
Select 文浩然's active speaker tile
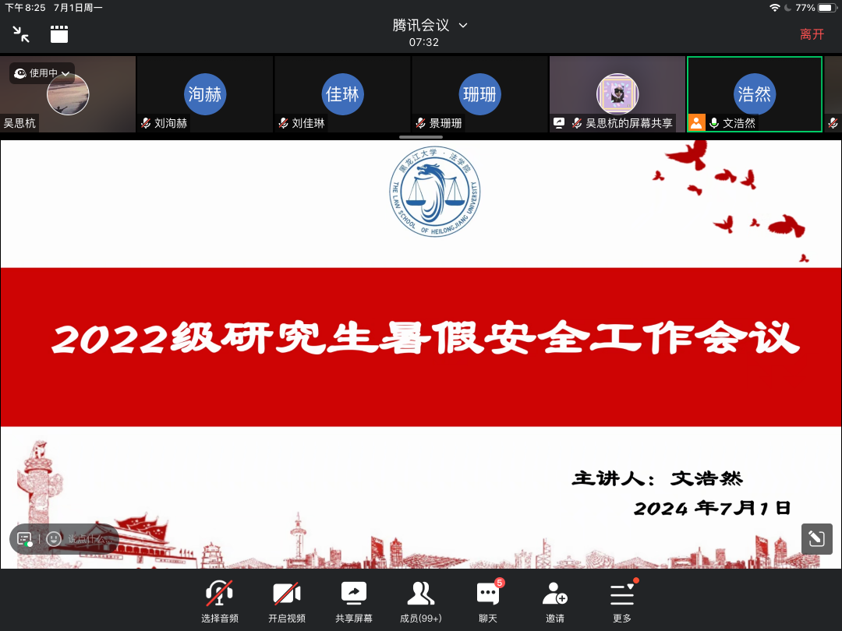[x=754, y=94]
